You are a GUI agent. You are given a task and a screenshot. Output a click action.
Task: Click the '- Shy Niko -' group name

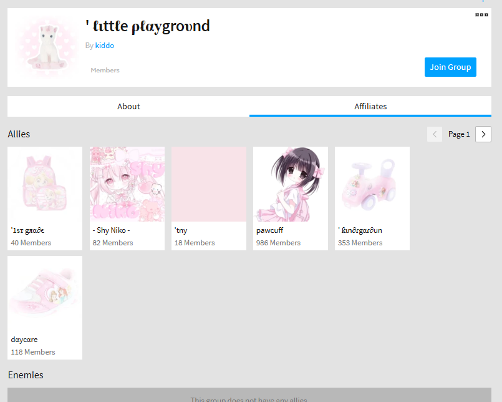(x=111, y=230)
